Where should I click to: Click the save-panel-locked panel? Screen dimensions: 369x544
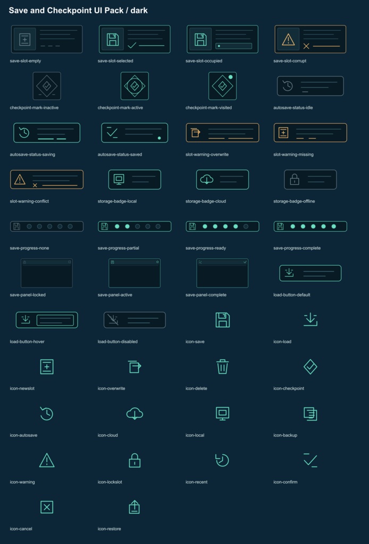47,273
